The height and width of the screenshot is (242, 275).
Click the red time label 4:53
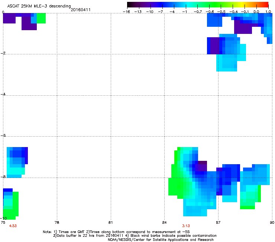(x=13, y=226)
